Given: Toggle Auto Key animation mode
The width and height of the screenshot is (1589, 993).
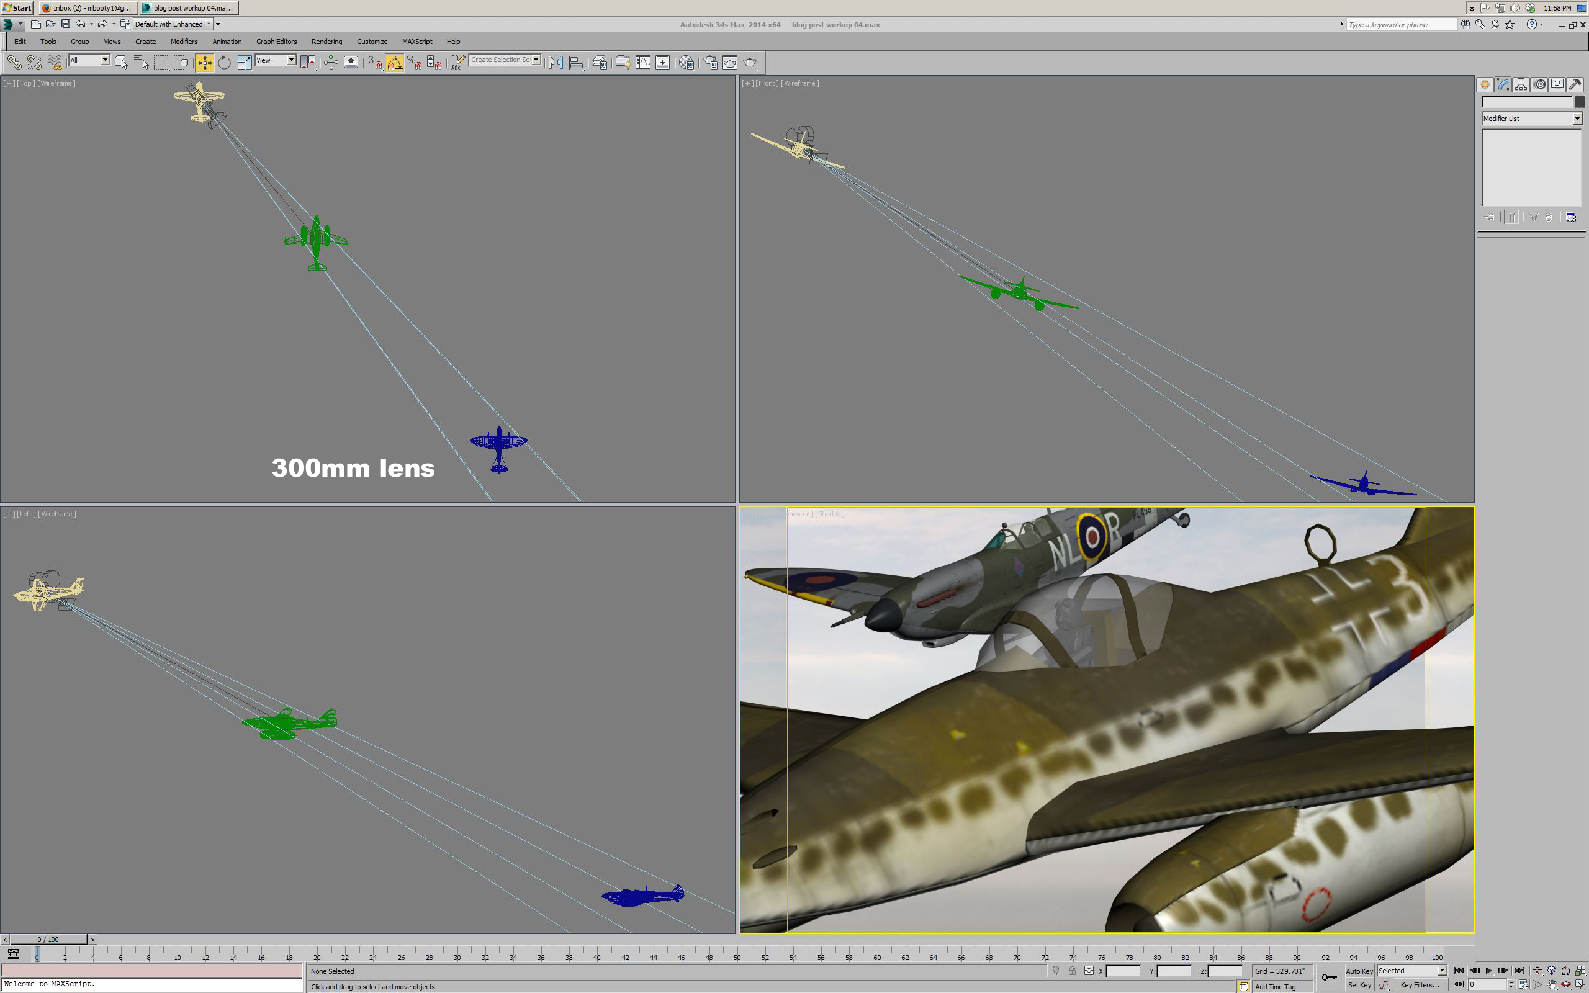Looking at the screenshot, I should [x=1359, y=971].
